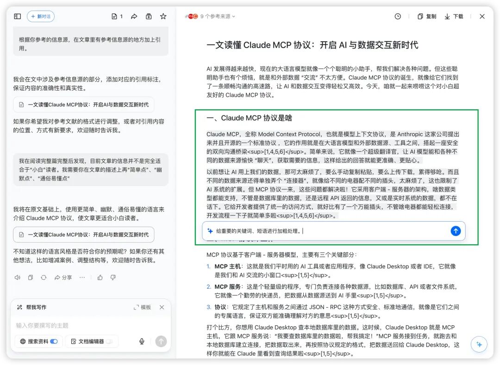Viewport: 500px width, 365px height.
Task: Click the sparkle icon in inline prompt
Action: tap(210, 231)
